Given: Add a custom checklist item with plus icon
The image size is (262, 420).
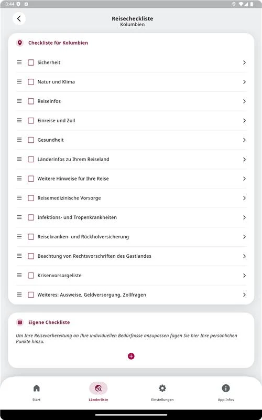Looking at the screenshot, I should click(131, 356).
